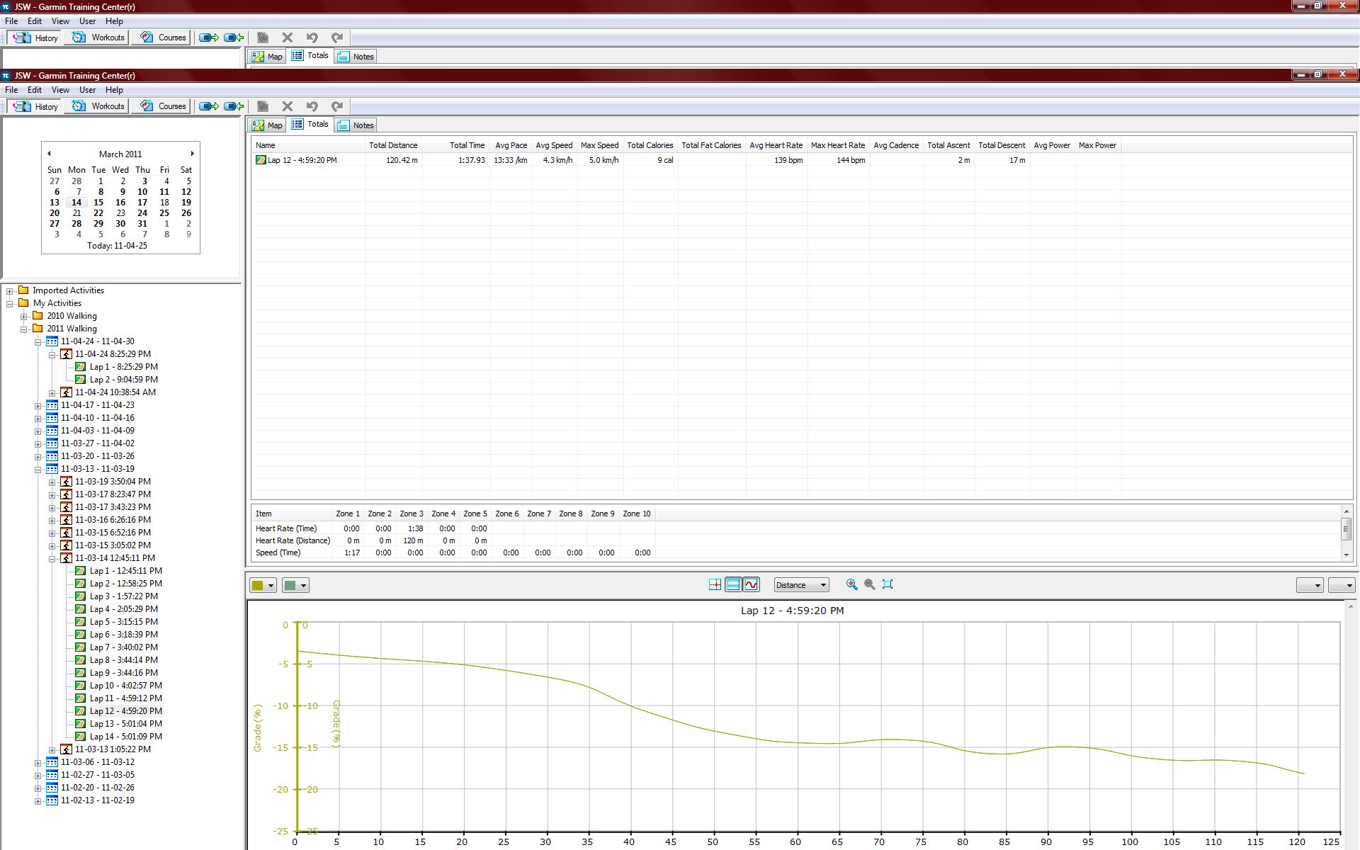The image size is (1360, 850).
Task: Click the graph panel scroll-up arrow
Action: coord(1350,606)
